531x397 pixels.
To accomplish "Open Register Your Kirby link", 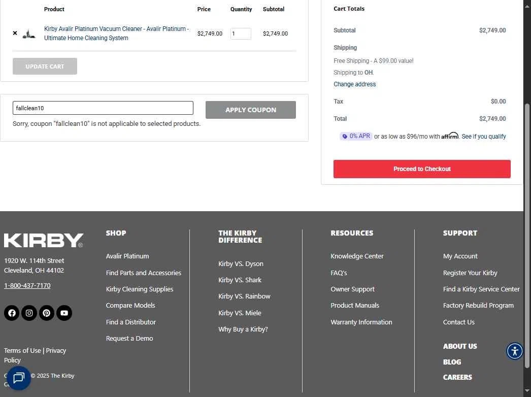I will pyautogui.click(x=470, y=273).
